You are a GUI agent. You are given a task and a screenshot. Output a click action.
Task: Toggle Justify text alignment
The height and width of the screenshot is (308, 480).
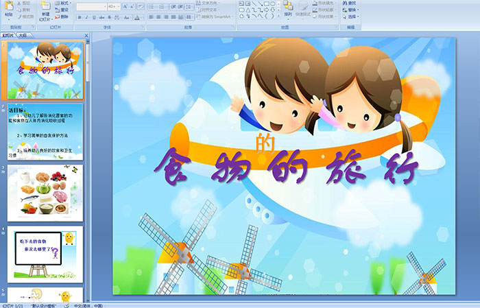(173, 17)
